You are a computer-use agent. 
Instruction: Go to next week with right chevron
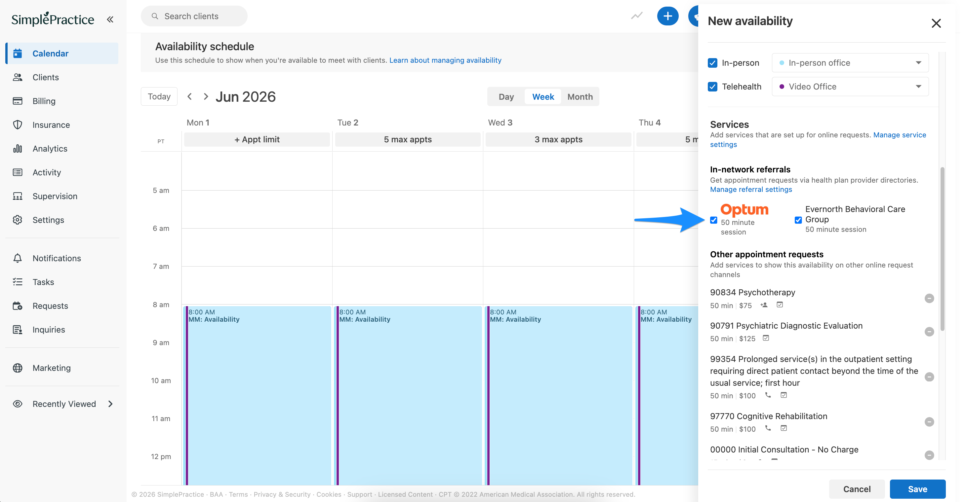(206, 97)
